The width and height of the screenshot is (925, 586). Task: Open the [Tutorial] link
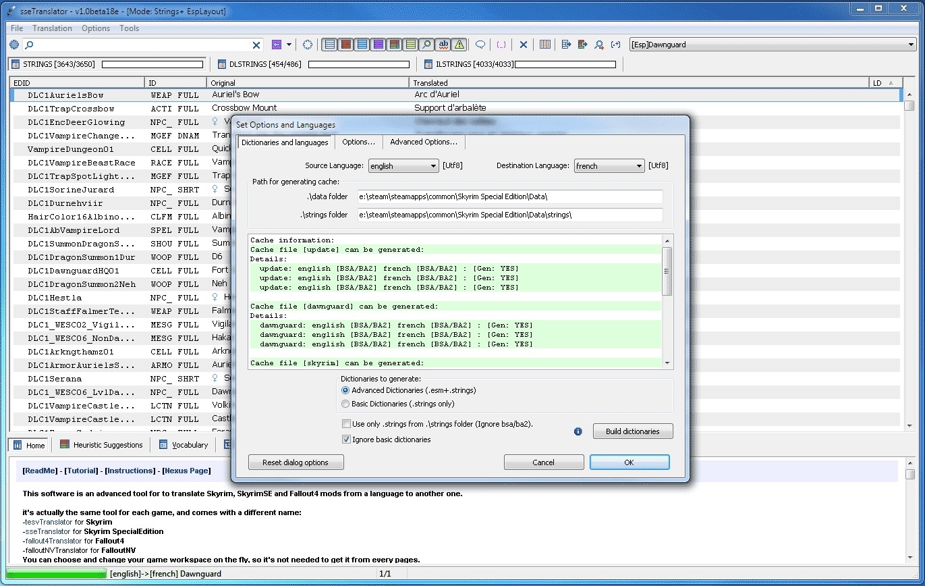(81, 471)
